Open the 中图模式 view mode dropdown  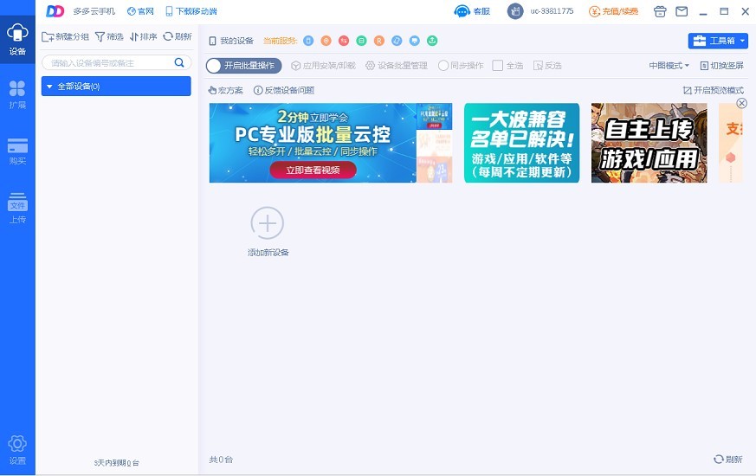(x=669, y=66)
